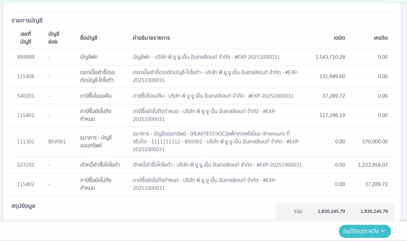Click debit amount 117,296.19
The width and height of the screenshot is (407, 241).
click(x=332, y=115)
